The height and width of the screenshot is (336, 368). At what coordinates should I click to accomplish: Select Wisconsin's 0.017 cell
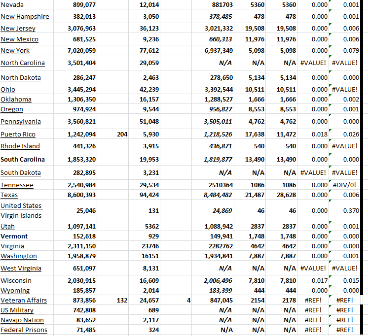[313, 280]
